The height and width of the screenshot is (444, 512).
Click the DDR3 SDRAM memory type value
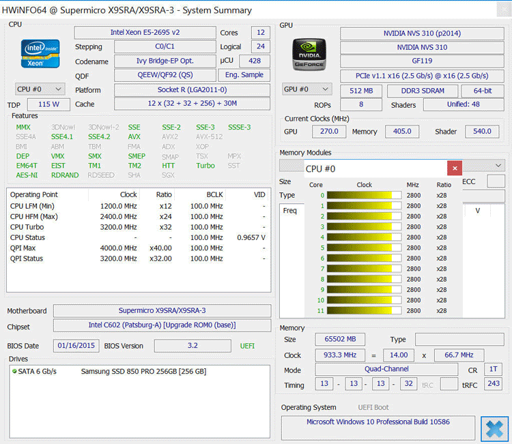(423, 91)
